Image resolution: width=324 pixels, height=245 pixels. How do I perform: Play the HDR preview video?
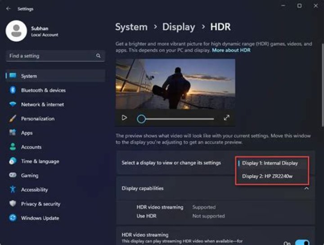click(x=124, y=118)
